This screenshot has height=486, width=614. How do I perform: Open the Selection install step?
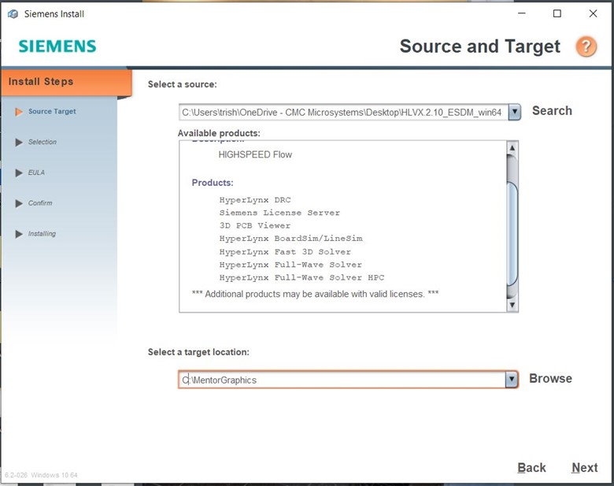43,142
